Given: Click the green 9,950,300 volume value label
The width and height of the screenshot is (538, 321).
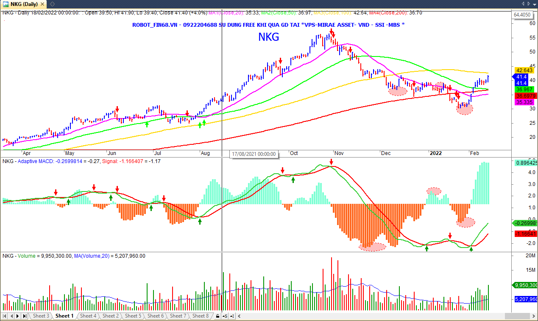Looking at the screenshot, I should (x=526, y=285).
